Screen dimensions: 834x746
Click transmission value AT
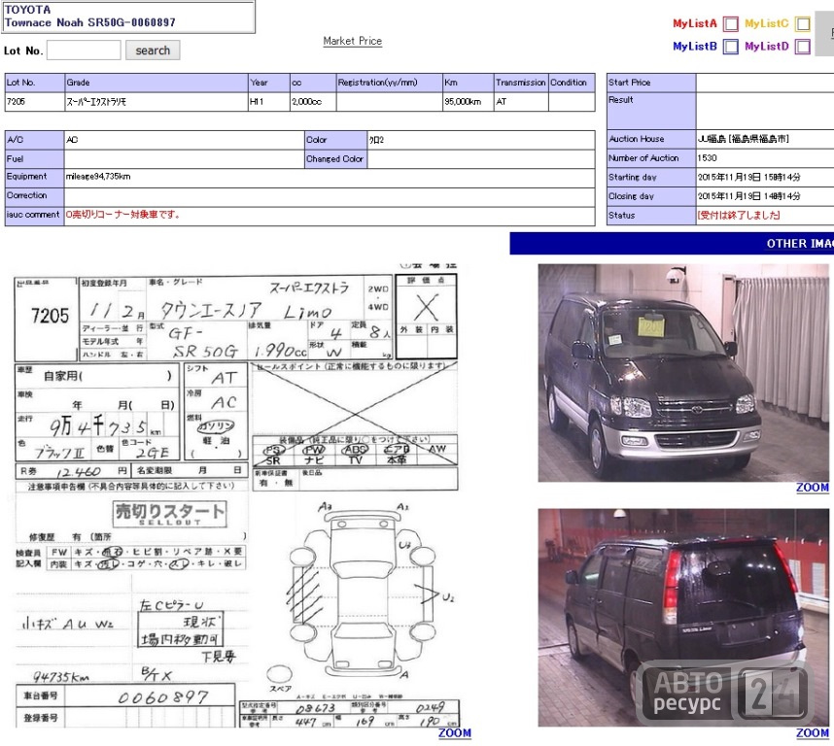pyautogui.click(x=501, y=101)
